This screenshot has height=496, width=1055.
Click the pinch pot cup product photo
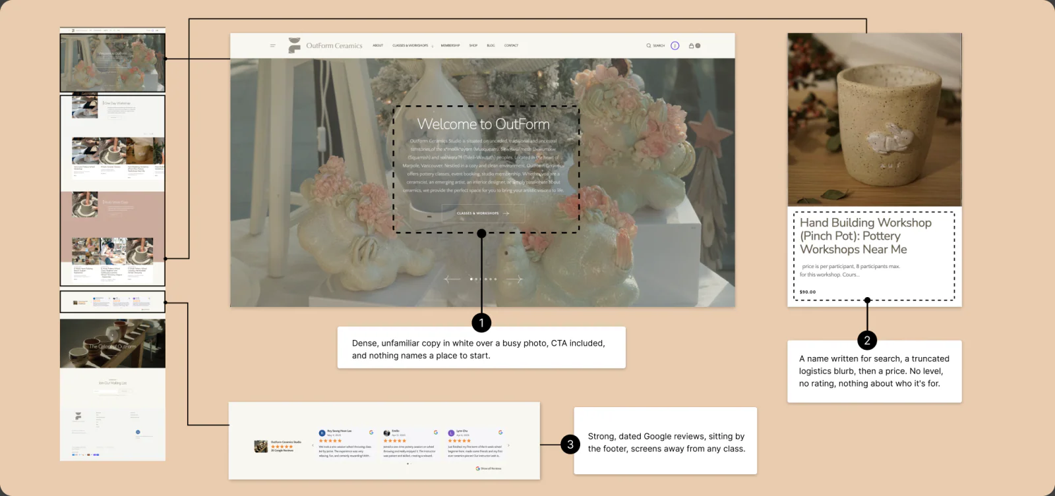tap(874, 120)
